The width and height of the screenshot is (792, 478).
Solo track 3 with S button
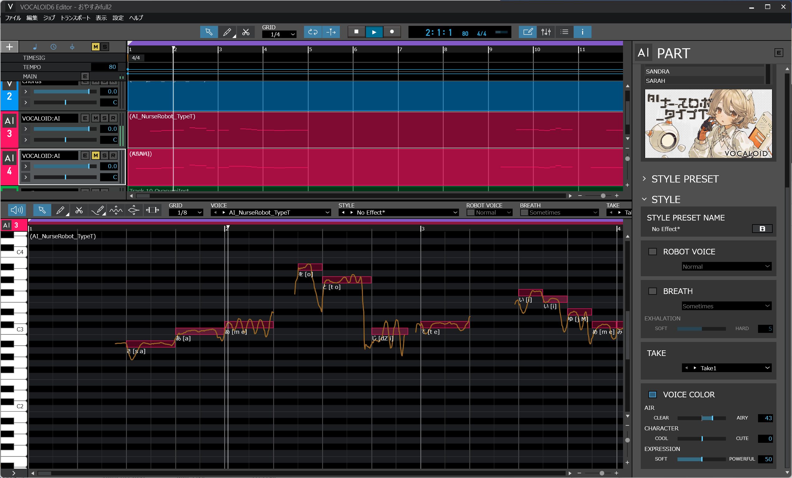pos(104,118)
